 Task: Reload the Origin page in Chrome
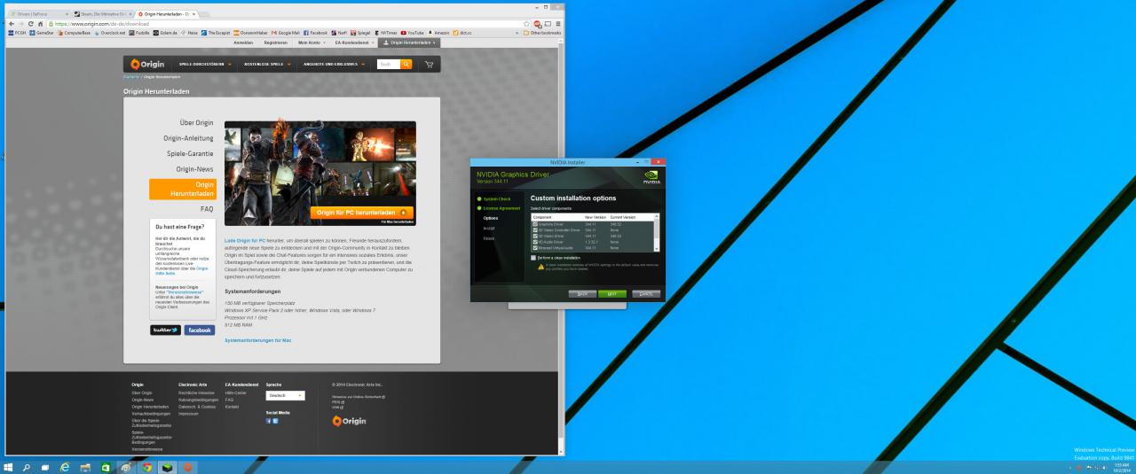pos(30,23)
